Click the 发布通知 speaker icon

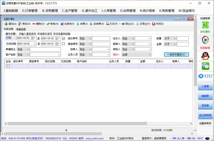pyautogui.click(x=205, y=25)
